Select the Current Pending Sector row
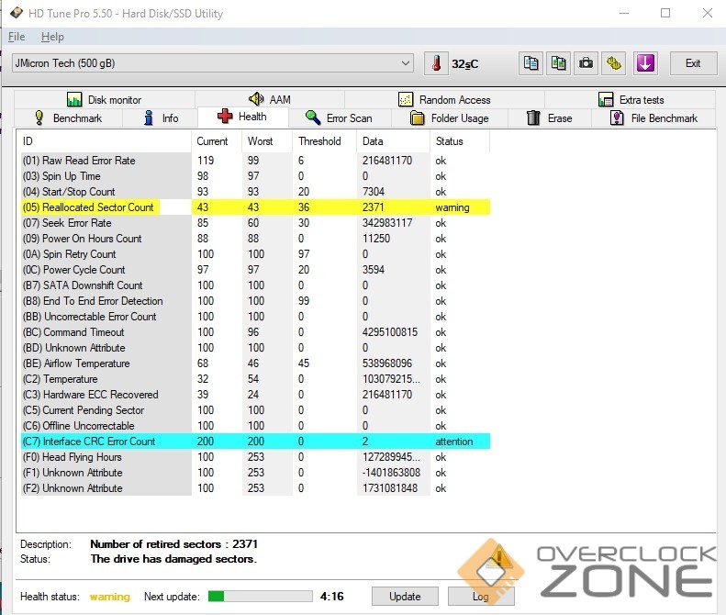The height and width of the screenshot is (615, 726). (x=255, y=410)
